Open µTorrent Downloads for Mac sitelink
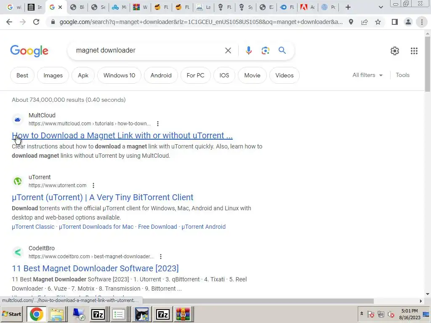The height and width of the screenshot is (323, 431). click(x=96, y=227)
